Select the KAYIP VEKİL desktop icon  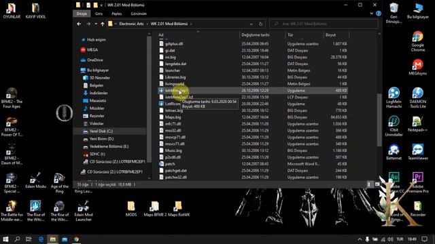point(35,11)
